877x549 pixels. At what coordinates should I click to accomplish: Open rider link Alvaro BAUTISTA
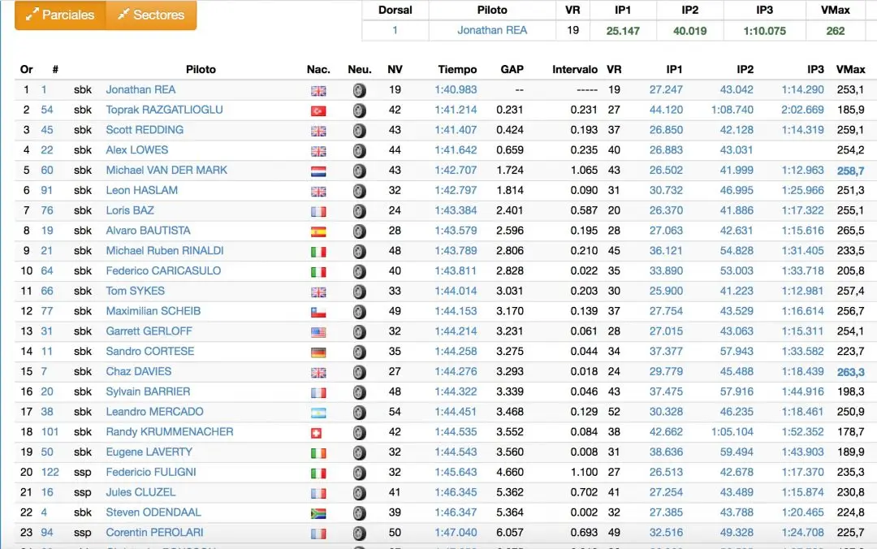149,231
